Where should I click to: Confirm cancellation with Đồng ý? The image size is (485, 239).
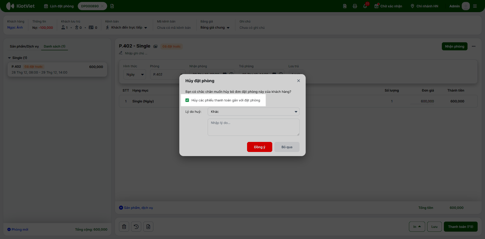259,147
